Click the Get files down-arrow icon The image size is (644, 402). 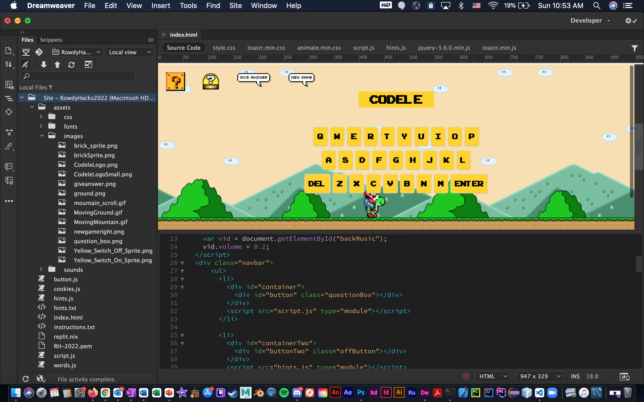coord(44,65)
